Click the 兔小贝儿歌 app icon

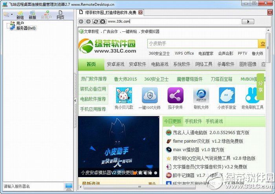pyautogui.click(x=124, y=95)
